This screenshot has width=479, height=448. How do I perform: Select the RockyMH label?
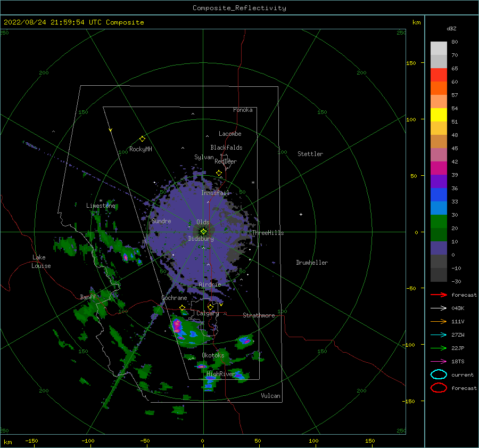(141, 149)
